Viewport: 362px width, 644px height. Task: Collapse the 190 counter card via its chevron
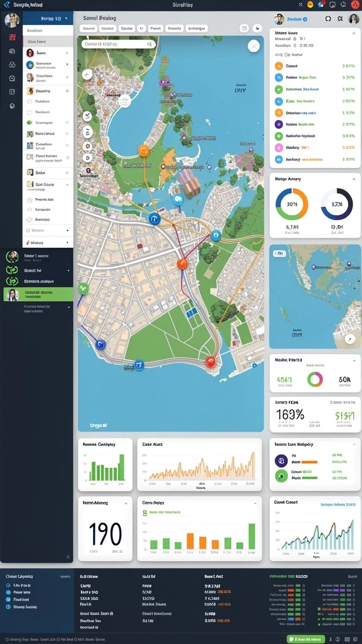pyautogui.click(x=126, y=502)
